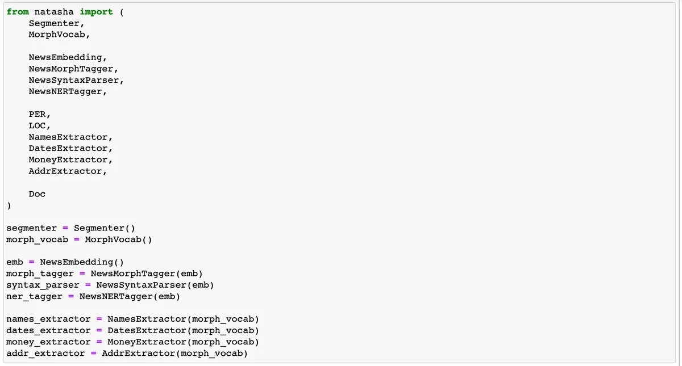Click the NewsEmbedding() constructor call
Screen dimensions: 682x366
(x=82, y=262)
